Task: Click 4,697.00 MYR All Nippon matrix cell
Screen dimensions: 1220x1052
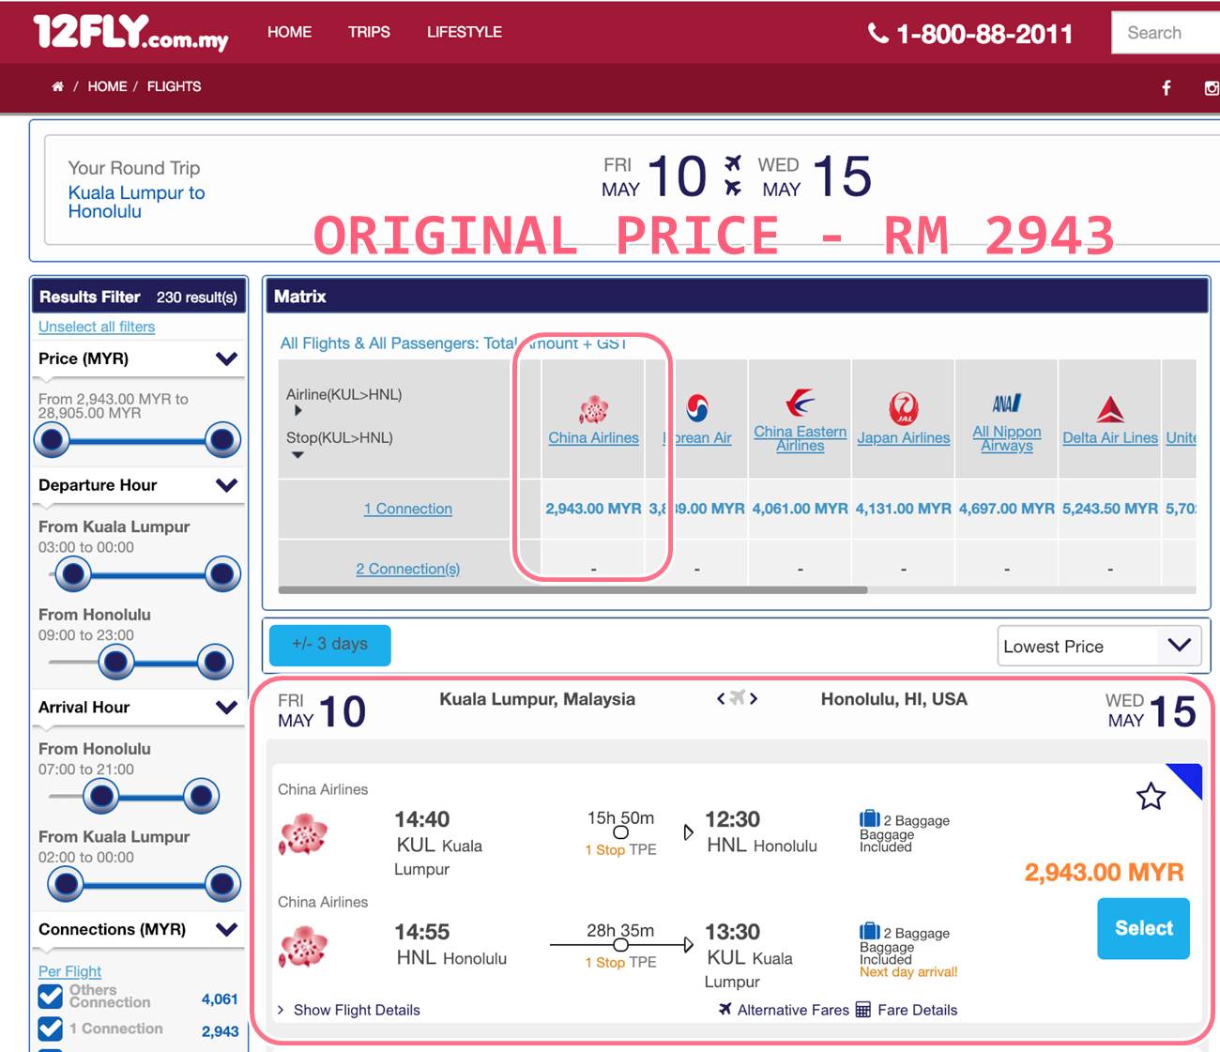Action: pyautogui.click(x=1006, y=509)
